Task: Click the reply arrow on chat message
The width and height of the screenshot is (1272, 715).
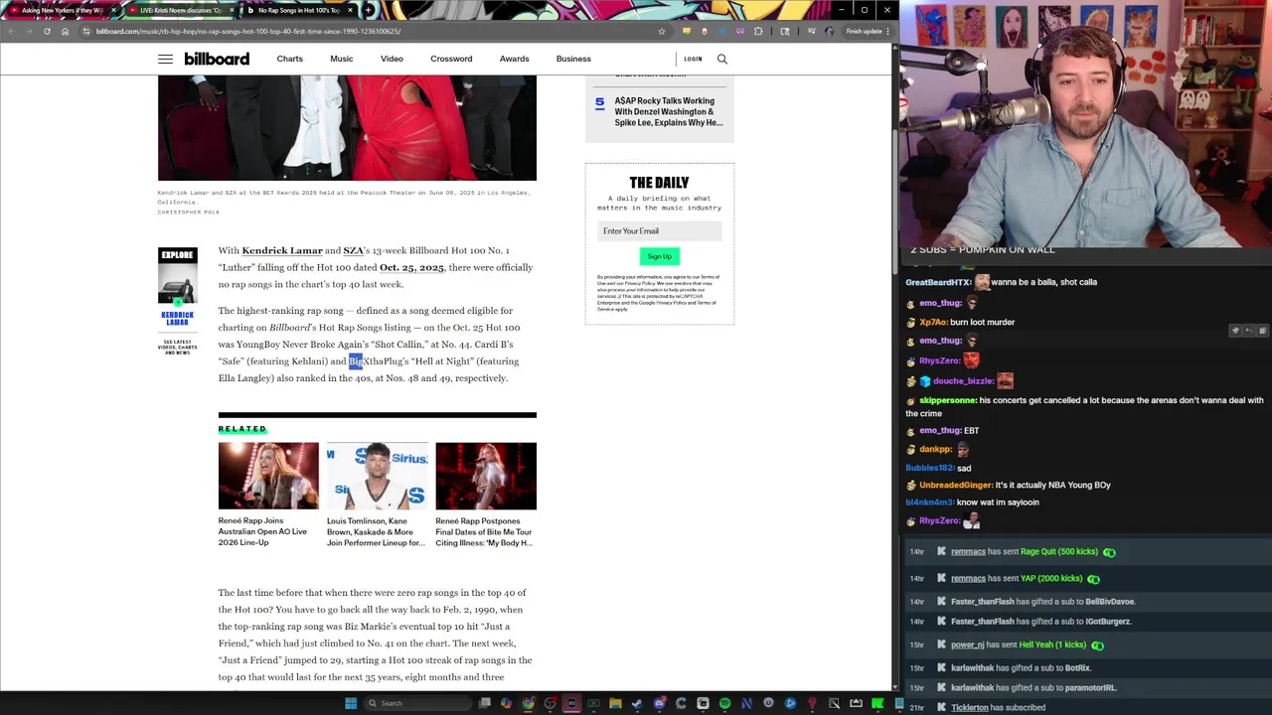Action: pyautogui.click(x=1249, y=331)
